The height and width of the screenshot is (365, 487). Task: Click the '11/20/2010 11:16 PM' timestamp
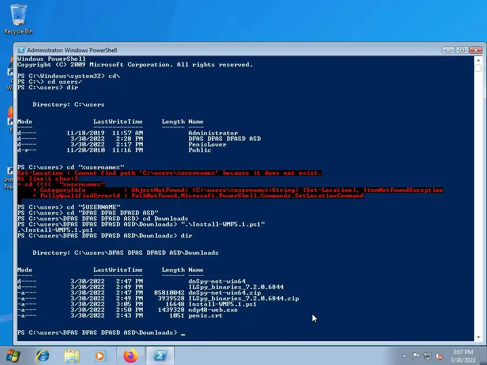pos(105,150)
